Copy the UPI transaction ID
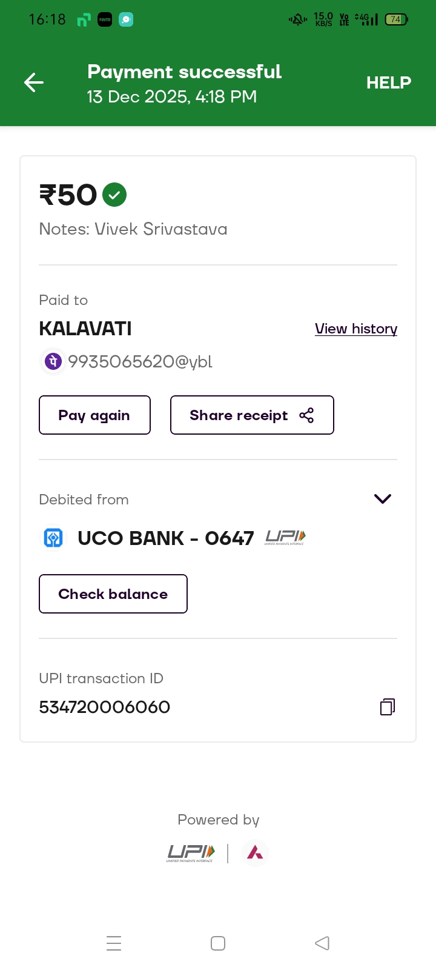The image size is (436, 970). tap(387, 707)
